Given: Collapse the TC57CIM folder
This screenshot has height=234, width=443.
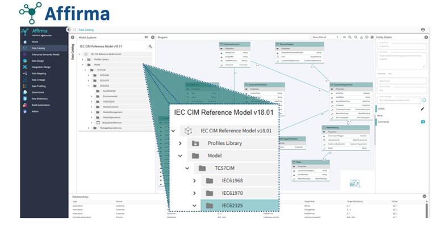Looking at the screenshot, I should click(85, 70).
